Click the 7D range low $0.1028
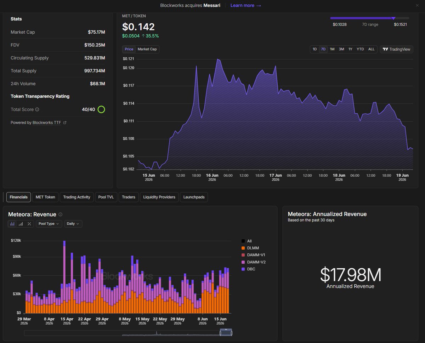Viewport: 425px width, 343px height. 340,25
